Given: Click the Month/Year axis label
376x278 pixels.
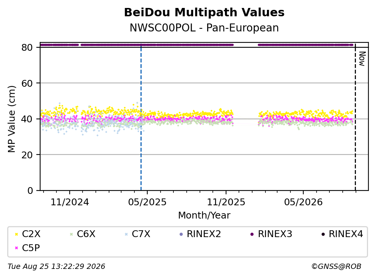Looking at the screenshot, I should [x=204, y=216].
